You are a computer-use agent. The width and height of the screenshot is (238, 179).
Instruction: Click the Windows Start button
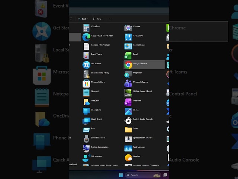[121, 175]
